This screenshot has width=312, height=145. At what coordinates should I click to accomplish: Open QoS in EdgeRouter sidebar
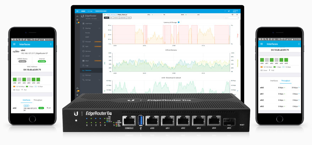coord(87,46)
